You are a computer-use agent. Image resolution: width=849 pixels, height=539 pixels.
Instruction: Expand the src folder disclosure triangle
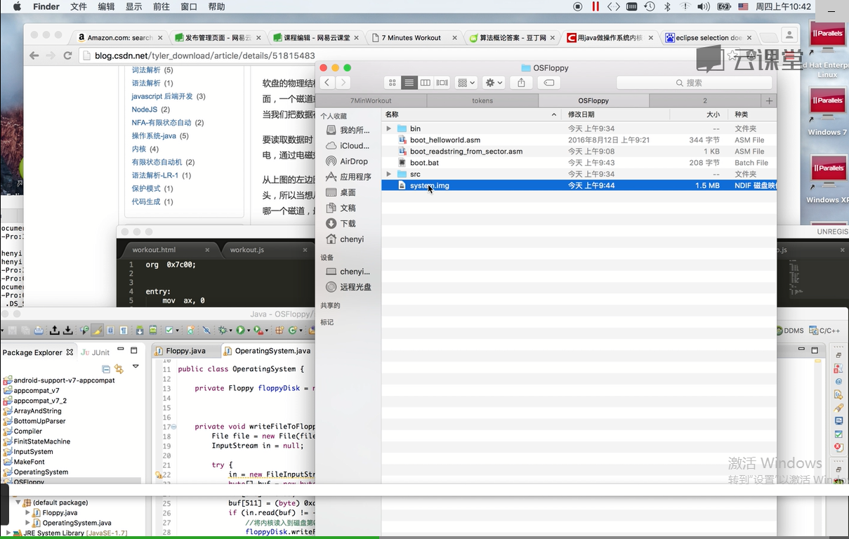(x=389, y=174)
